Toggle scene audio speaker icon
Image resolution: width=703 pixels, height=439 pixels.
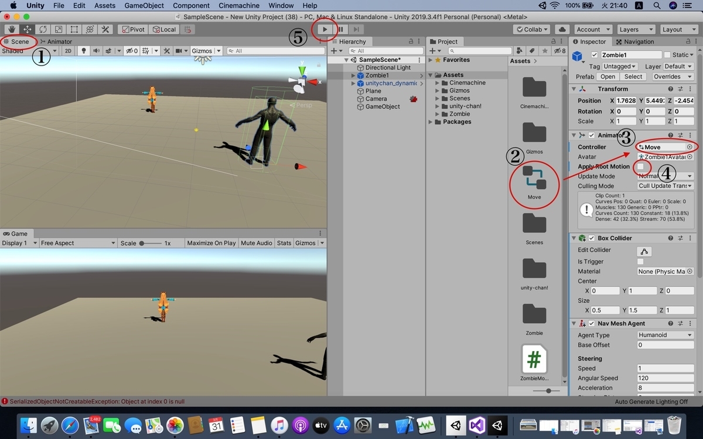96,51
